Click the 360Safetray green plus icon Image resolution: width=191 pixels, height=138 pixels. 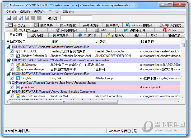[x=18, y=65]
